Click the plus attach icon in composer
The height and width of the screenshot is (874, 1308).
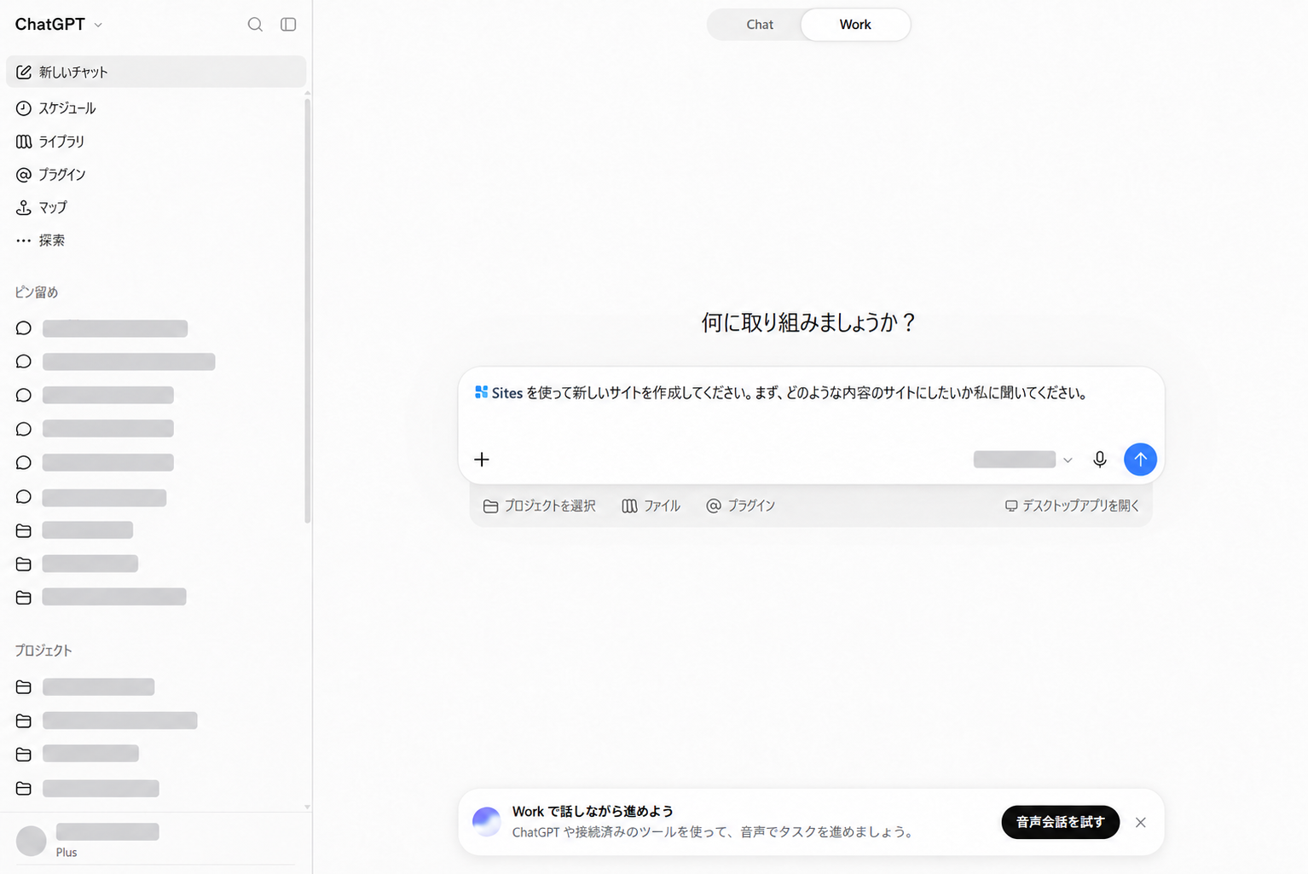pos(482,460)
